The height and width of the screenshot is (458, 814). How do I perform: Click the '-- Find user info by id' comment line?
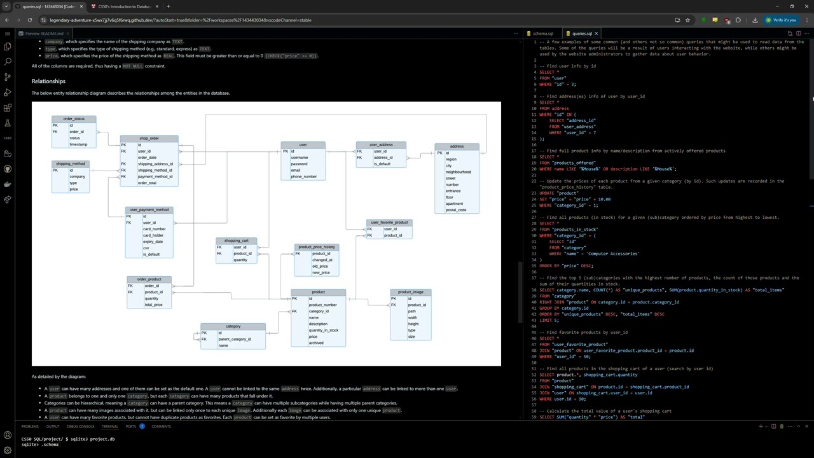[x=567, y=66]
